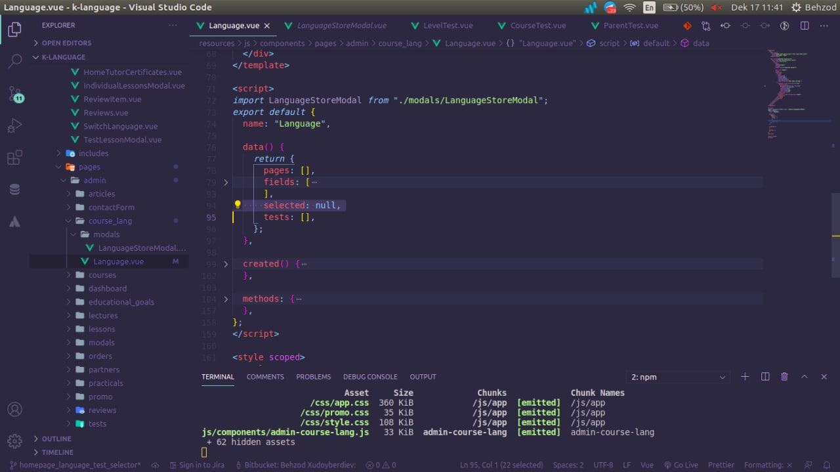Open SwitchLanguage.vue in the explorer
This screenshot has width=840, height=472.
[120, 126]
